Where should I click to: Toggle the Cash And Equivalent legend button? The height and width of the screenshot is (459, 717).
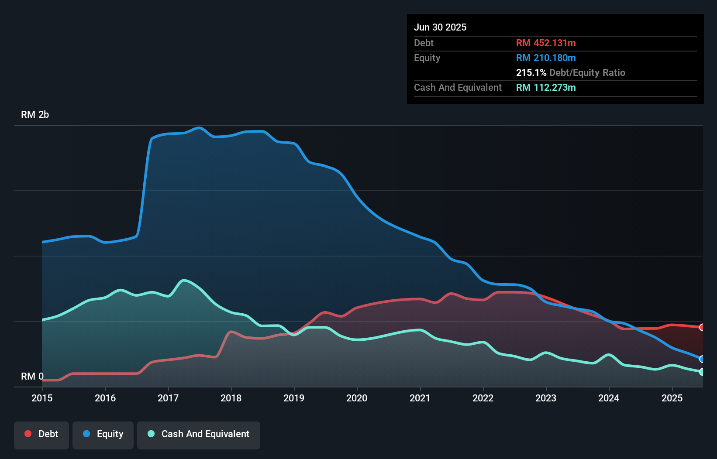click(x=199, y=435)
